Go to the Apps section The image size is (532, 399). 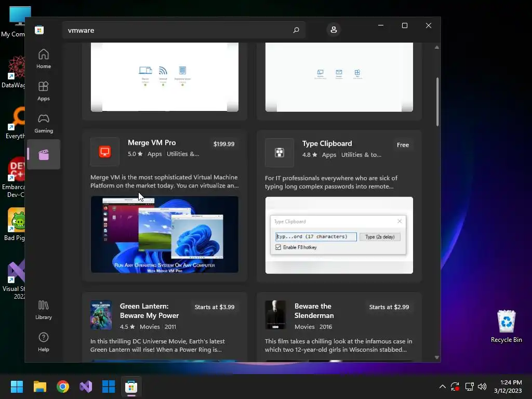44,91
